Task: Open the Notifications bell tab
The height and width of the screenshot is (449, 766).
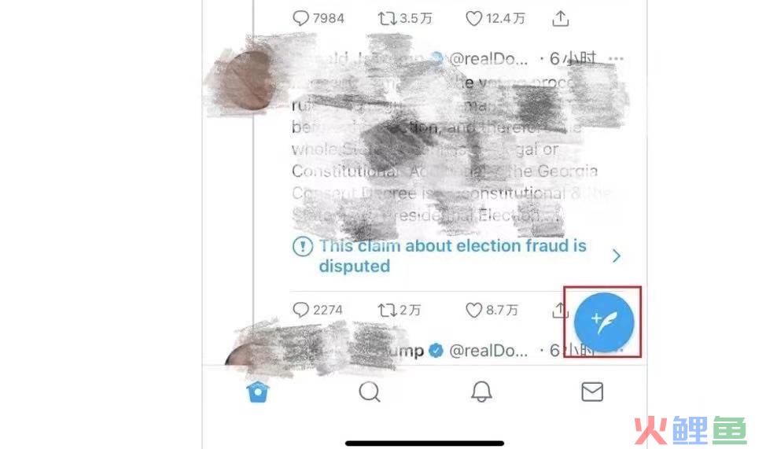Action: click(481, 392)
